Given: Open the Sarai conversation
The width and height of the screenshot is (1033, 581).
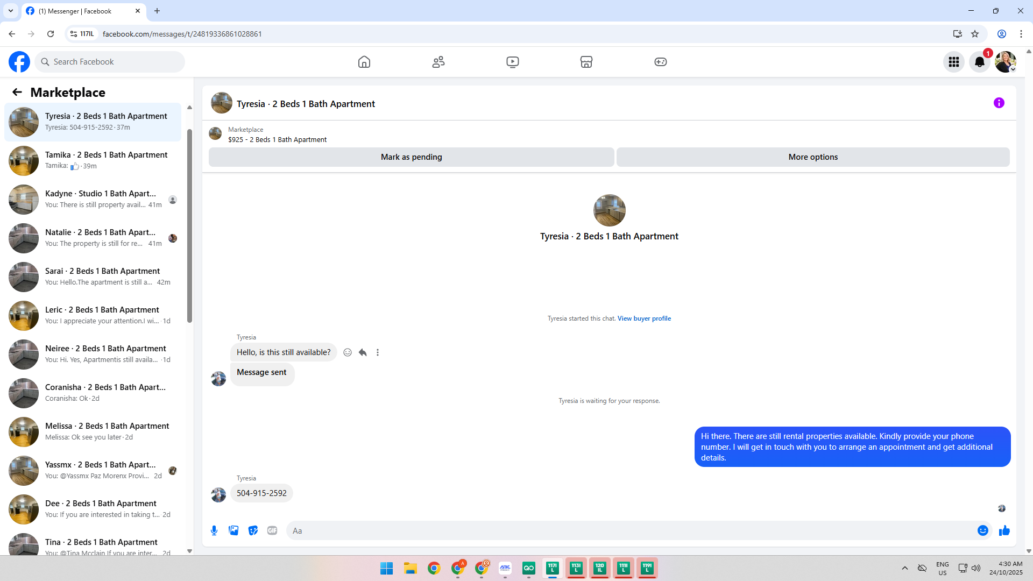Looking at the screenshot, I should (x=93, y=277).
